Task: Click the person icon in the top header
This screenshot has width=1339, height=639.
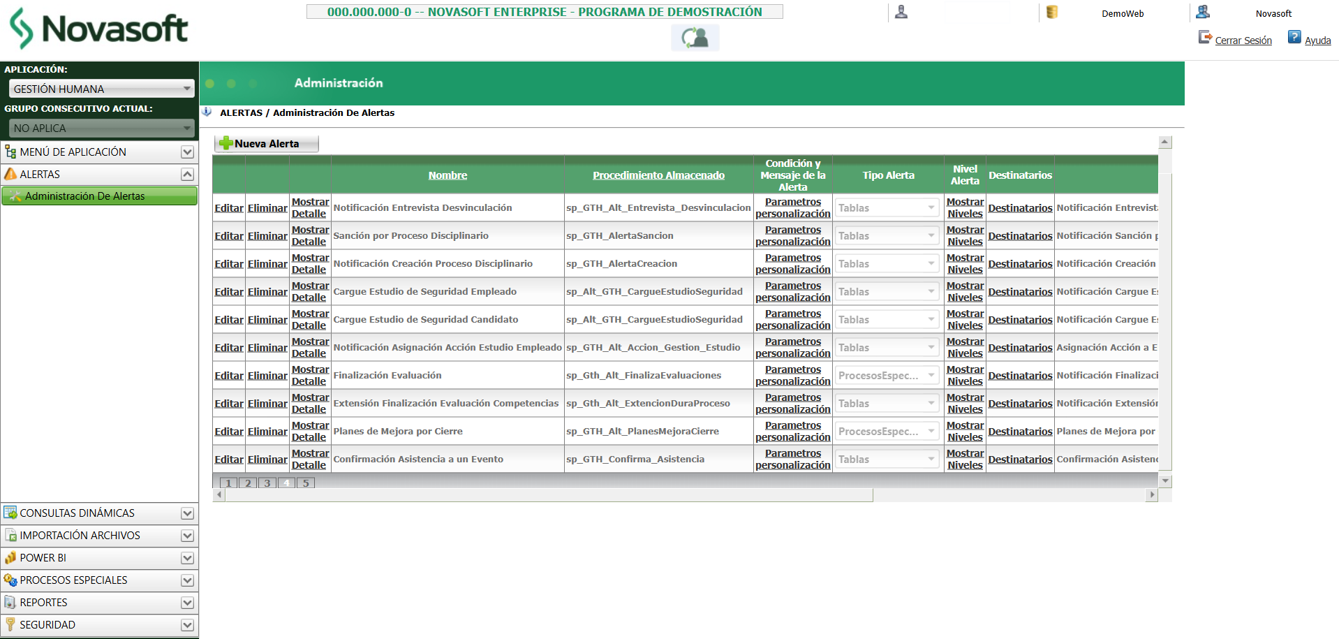Action: [901, 12]
